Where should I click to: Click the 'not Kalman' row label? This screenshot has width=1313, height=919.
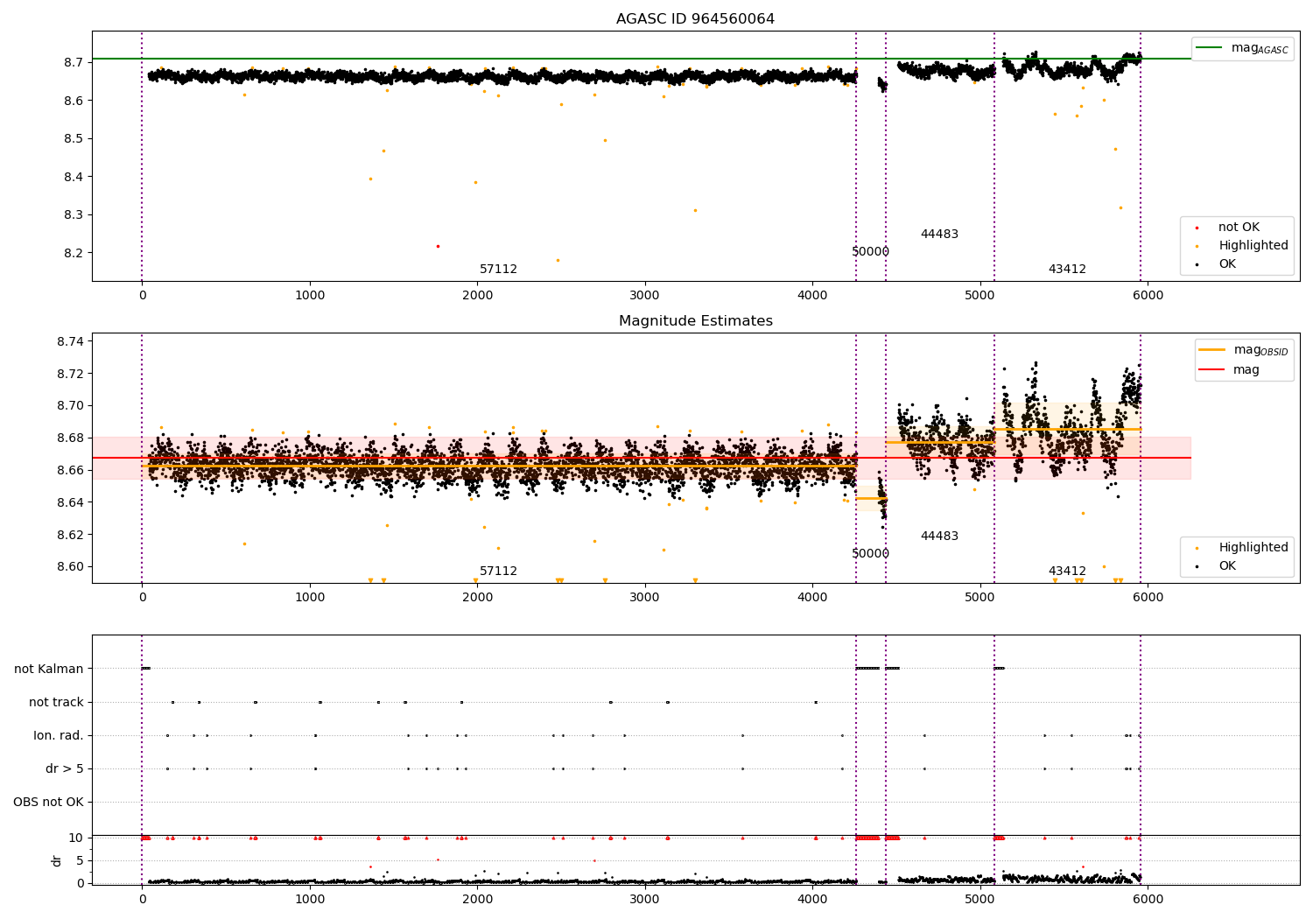[x=49, y=669]
